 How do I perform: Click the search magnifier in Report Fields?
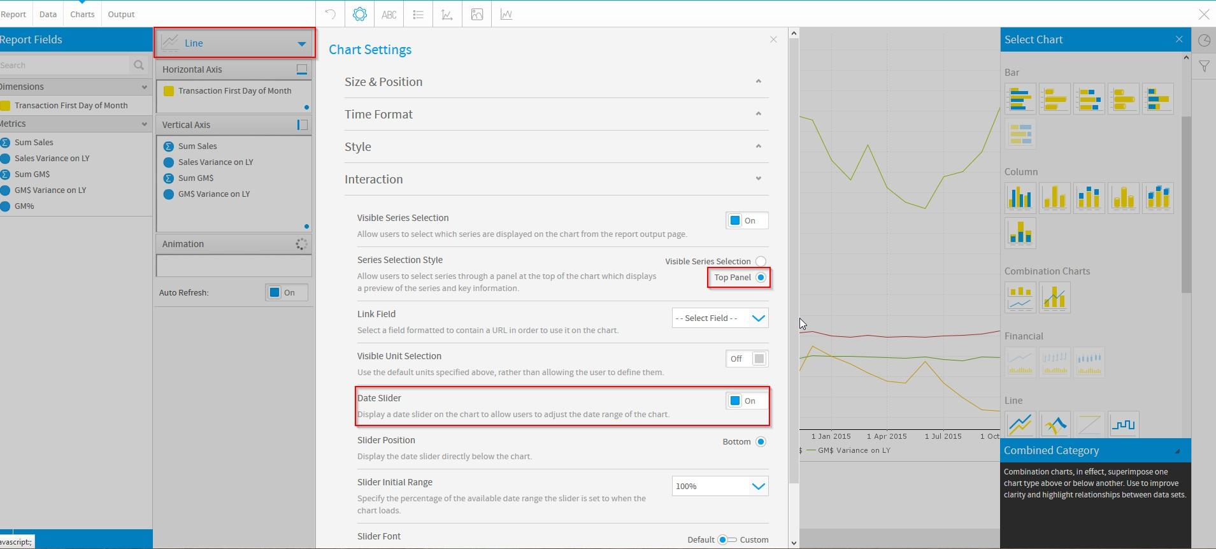pyautogui.click(x=139, y=65)
